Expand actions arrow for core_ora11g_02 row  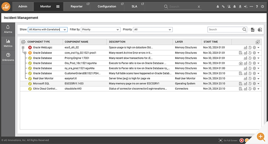pyautogui.click(x=258, y=53)
